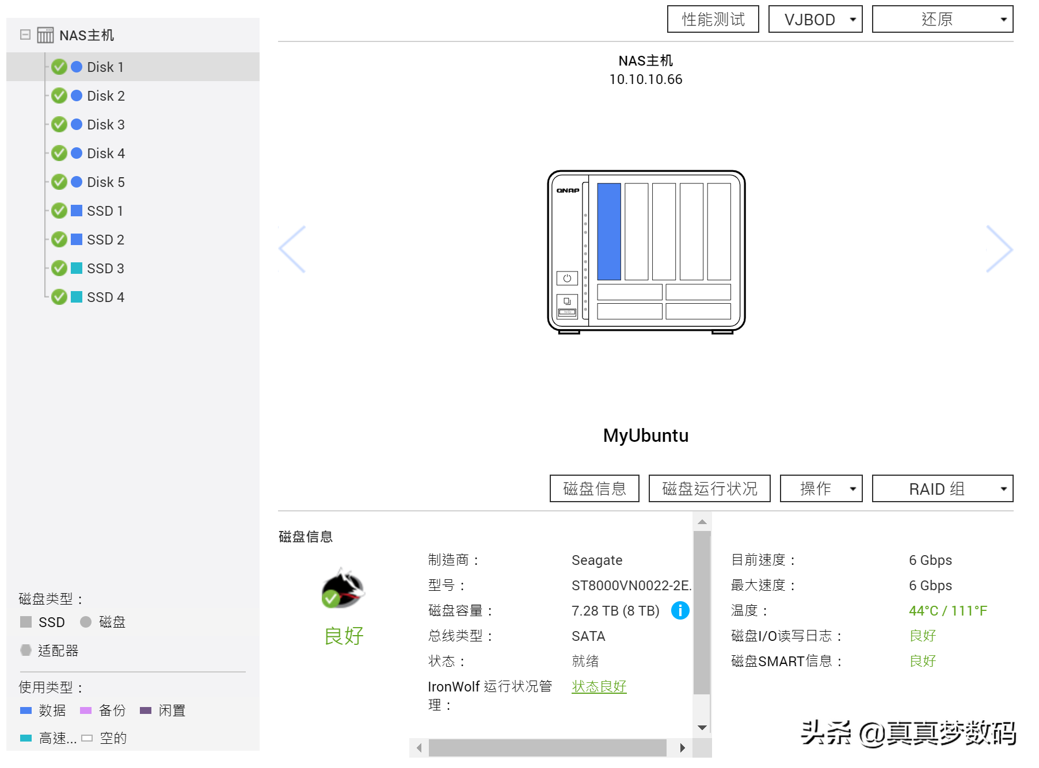The image size is (1039, 768).
Task: Click the USB copy button on NAS diagram
Action: [567, 301]
